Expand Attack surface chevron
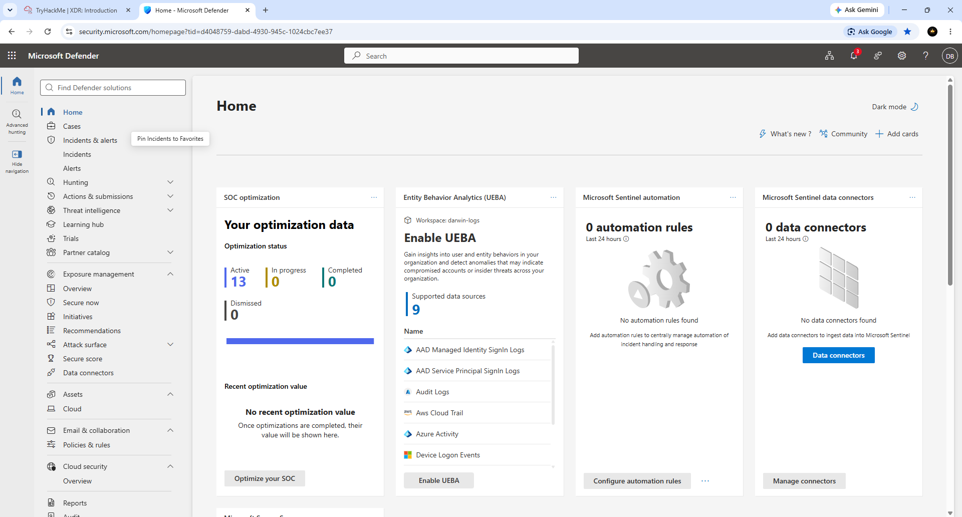The height and width of the screenshot is (517, 962). (170, 345)
